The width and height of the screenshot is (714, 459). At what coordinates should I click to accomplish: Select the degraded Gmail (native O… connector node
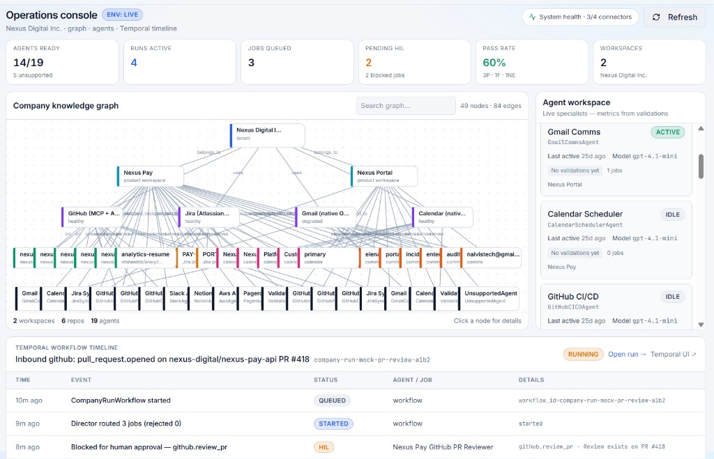[x=326, y=217]
